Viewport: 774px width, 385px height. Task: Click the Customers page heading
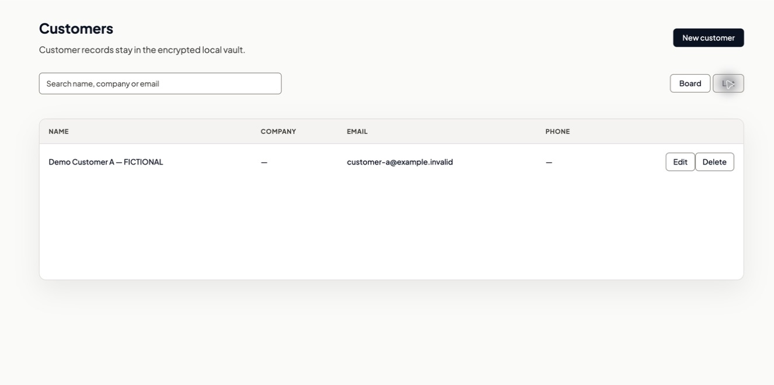76,28
